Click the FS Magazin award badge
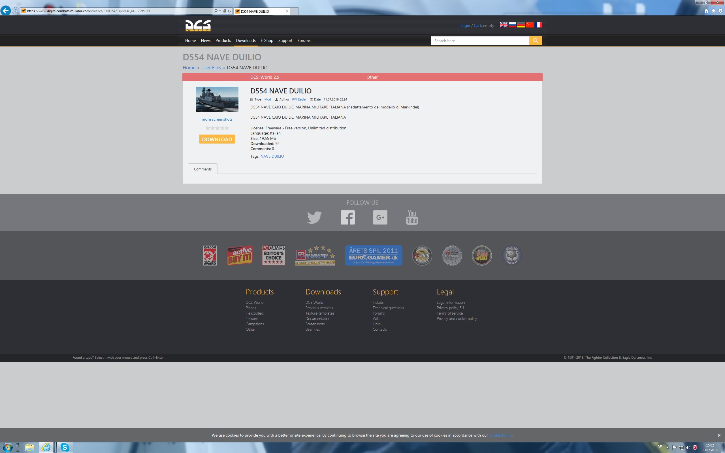Viewport: 725px width, 453px height. 315,256
